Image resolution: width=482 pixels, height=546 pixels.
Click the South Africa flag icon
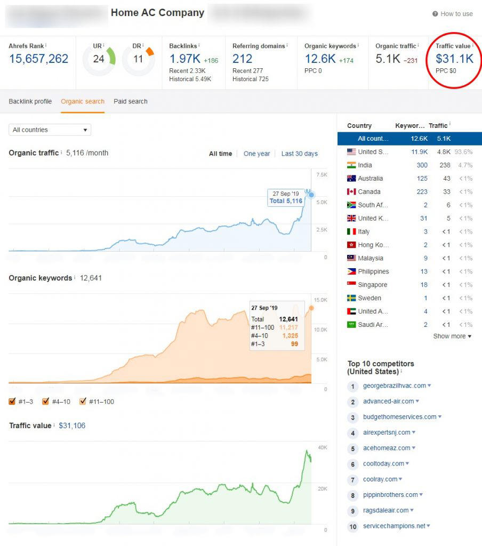351,205
